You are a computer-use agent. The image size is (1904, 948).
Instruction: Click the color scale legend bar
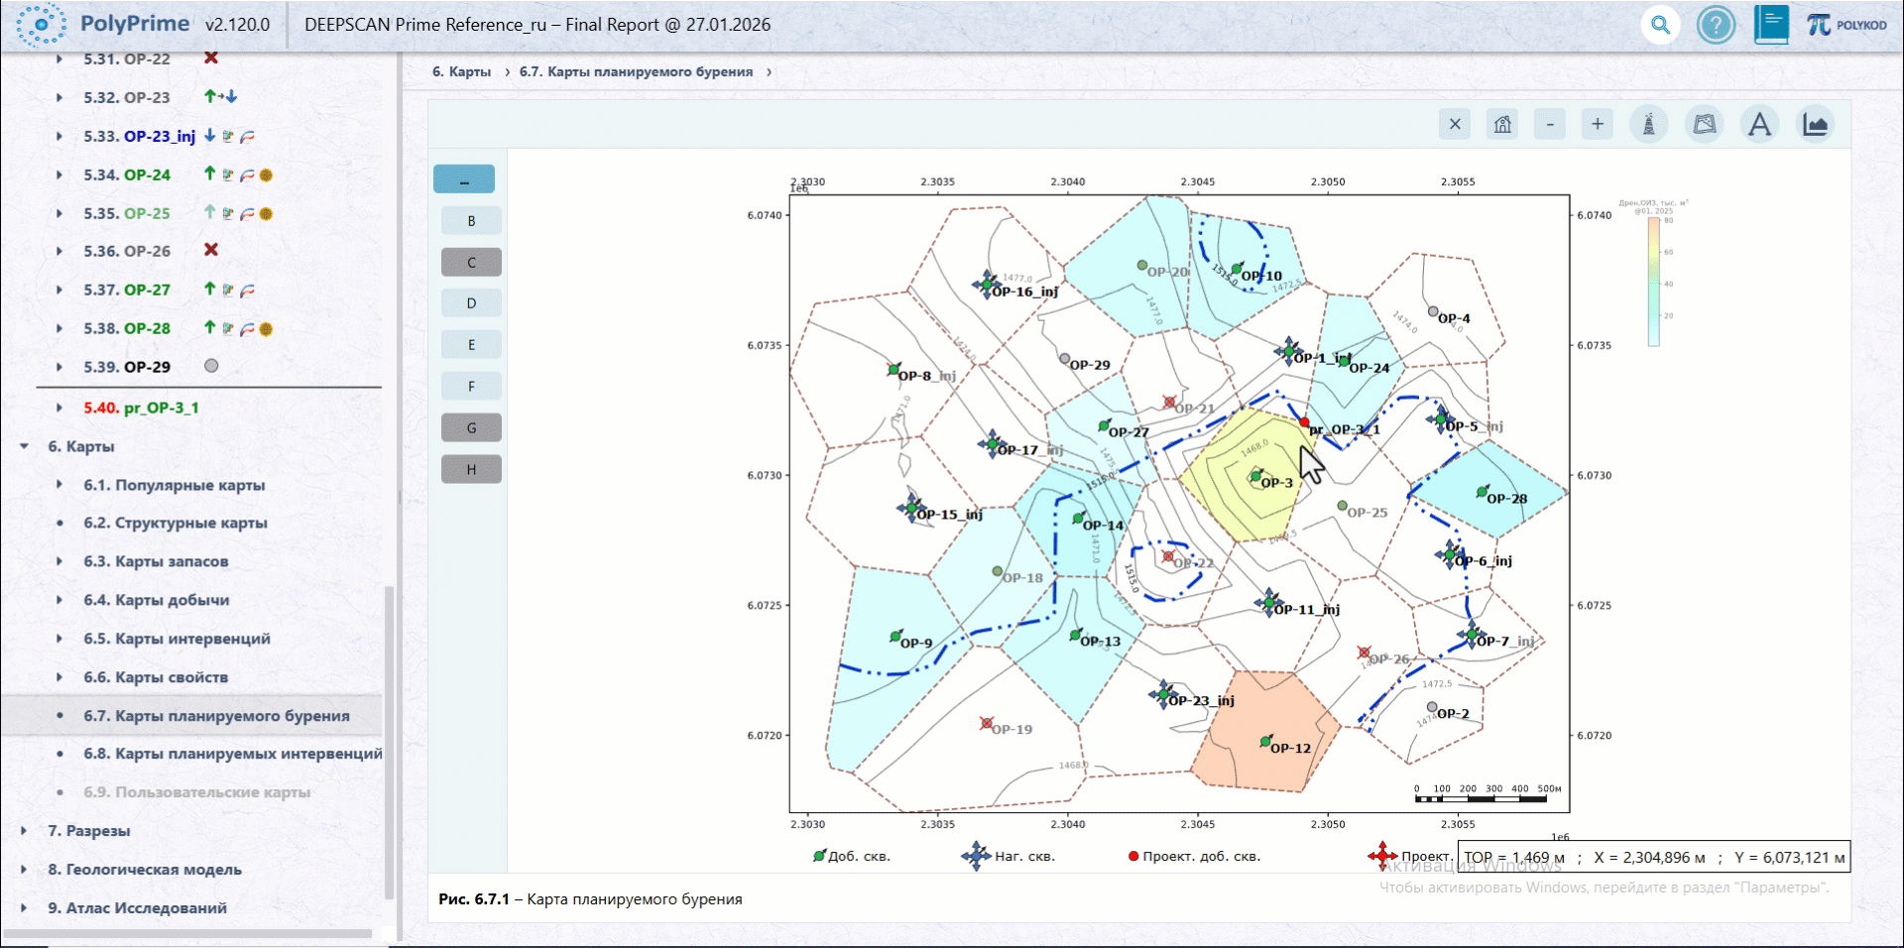[x=1653, y=281]
